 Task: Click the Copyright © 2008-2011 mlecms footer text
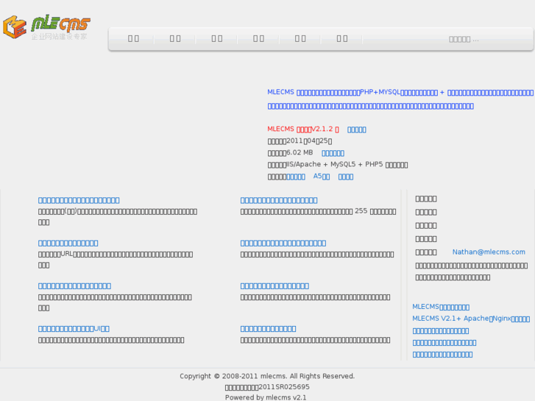pyautogui.click(x=267, y=376)
